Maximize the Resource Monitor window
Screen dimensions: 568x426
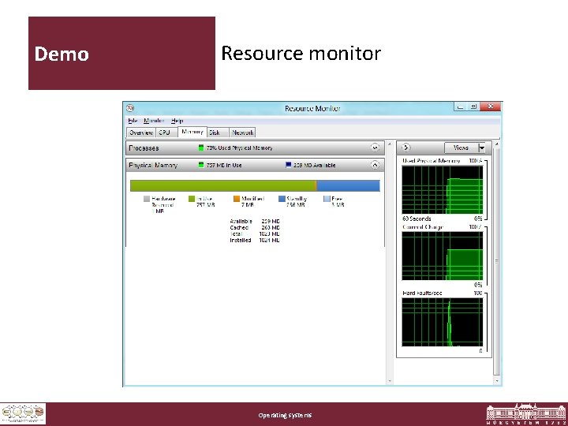[473, 106]
